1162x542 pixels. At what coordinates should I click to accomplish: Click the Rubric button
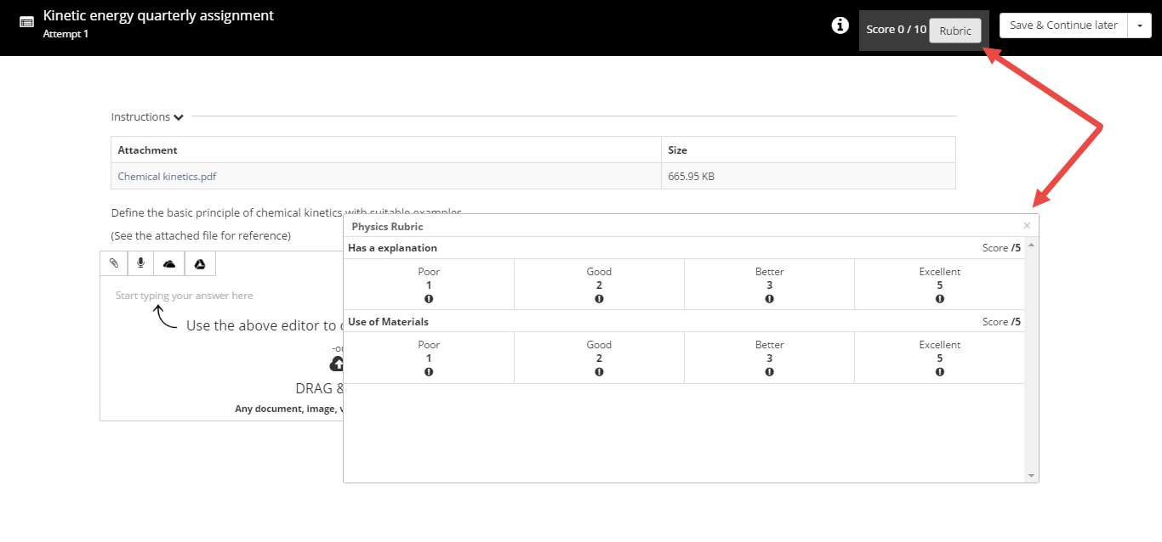pyautogui.click(x=955, y=31)
